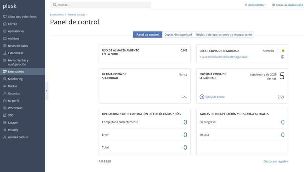
Task: Click the backup info circle icon
Action: [x=282, y=57]
